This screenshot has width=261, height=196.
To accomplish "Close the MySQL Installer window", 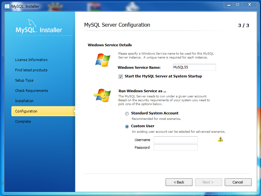I will [249, 5].
